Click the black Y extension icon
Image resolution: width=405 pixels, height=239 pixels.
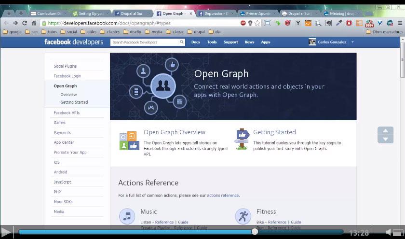298,23
